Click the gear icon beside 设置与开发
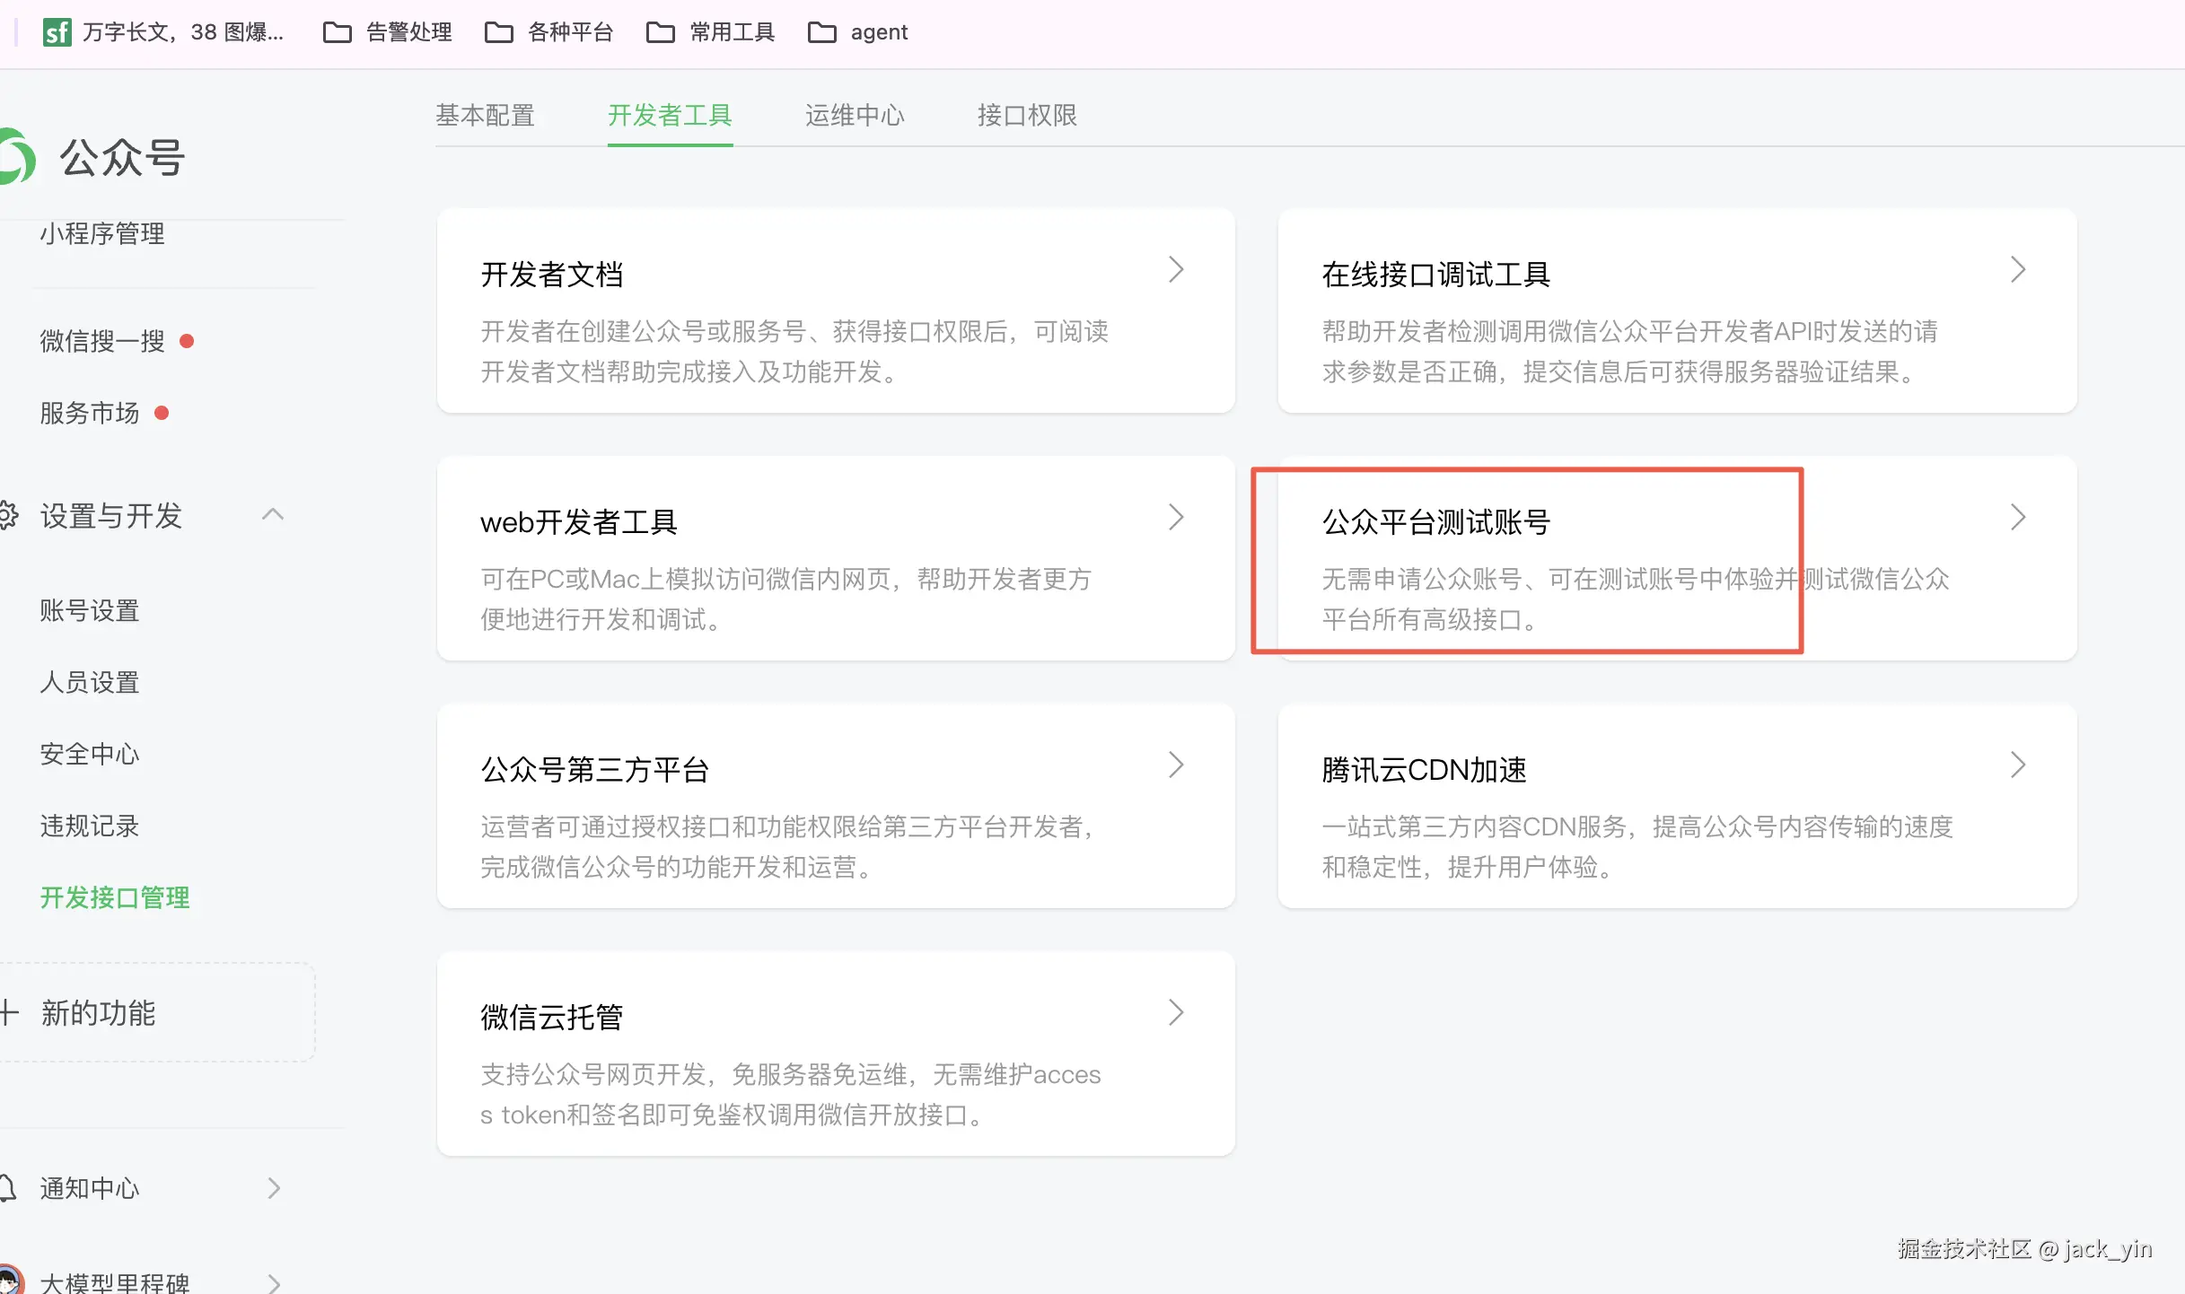 tap(8, 515)
